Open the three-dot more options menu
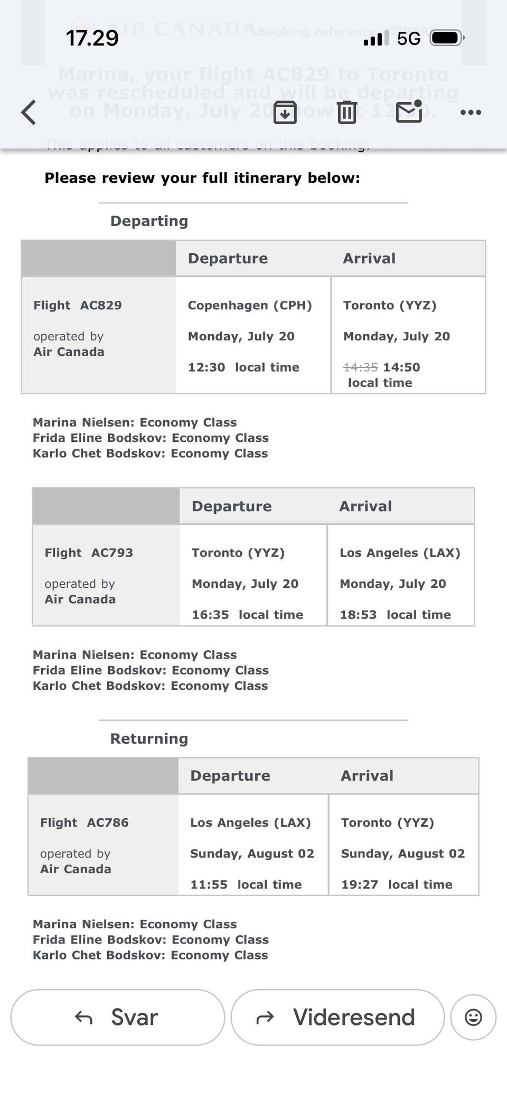The height and width of the screenshot is (1100, 507). (x=471, y=112)
